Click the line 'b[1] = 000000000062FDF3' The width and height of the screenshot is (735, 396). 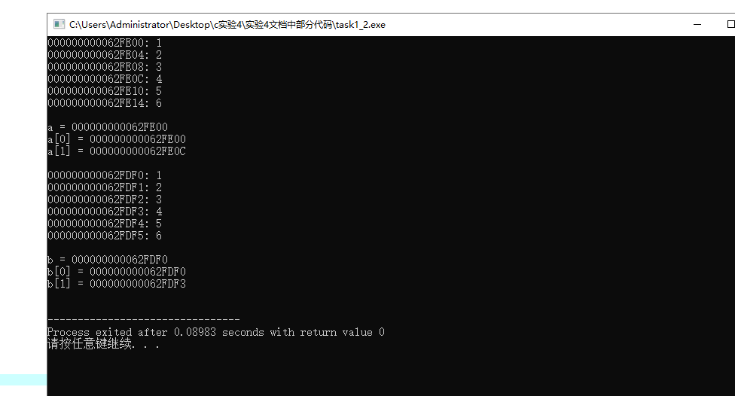pyautogui.click(x=117, y=284)
